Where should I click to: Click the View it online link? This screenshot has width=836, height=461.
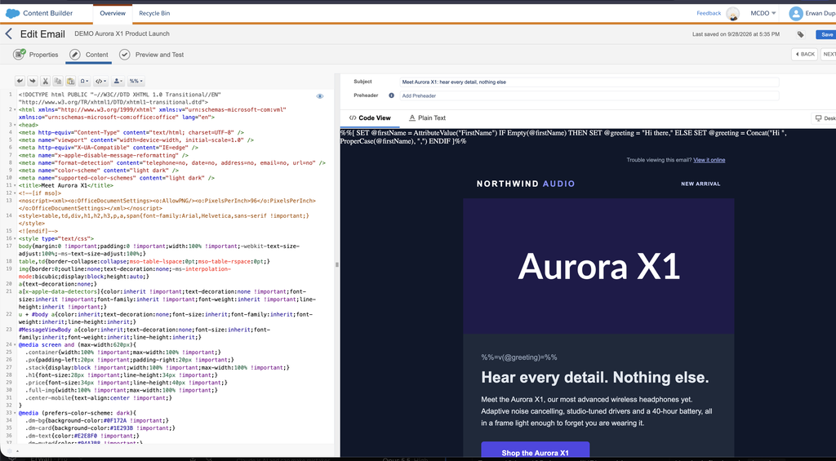(x=709, y=160)
